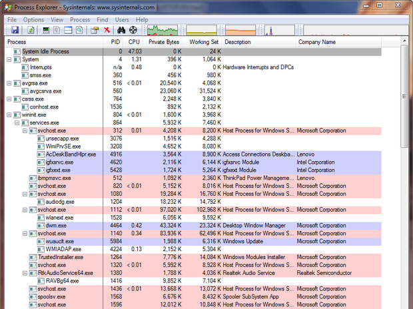413x309 pixels.
Task: Click the vertical scrollbar thumb
Action: tap(404, 97)
